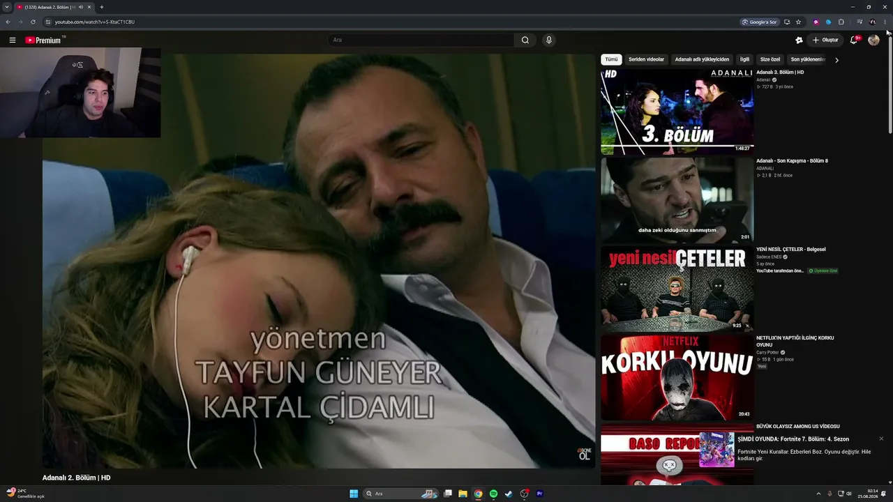Open a new Chrome tab

102,7
